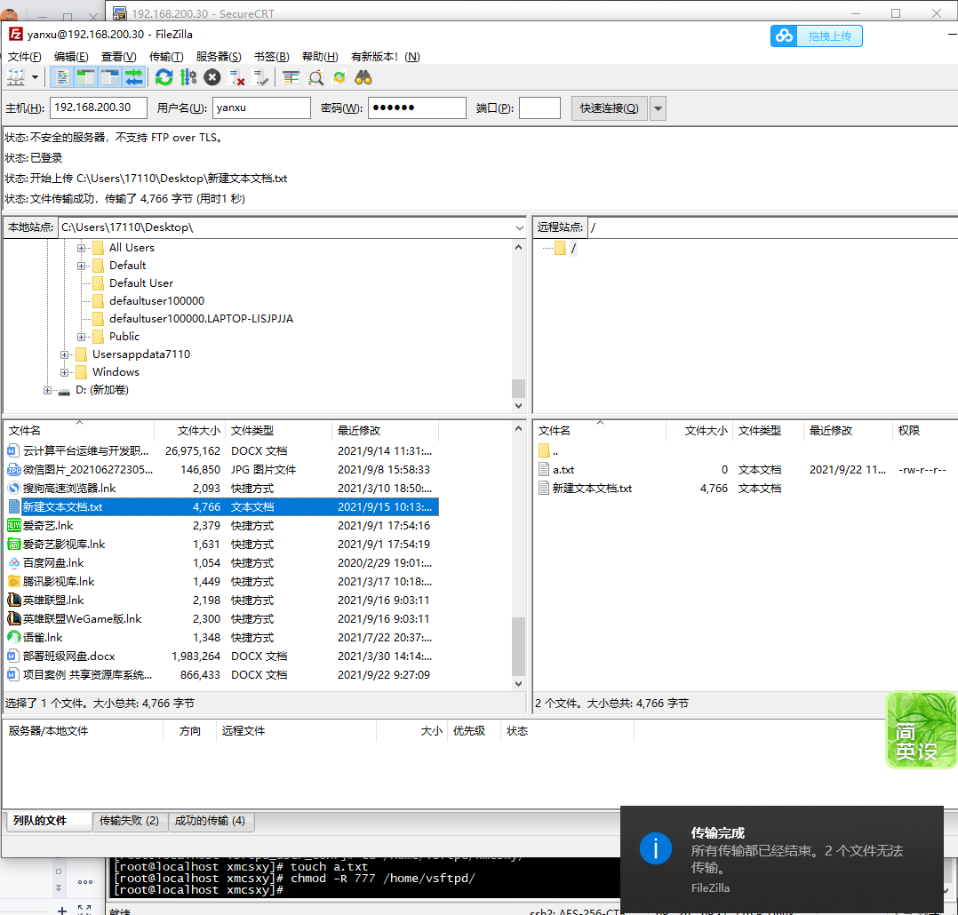Click the local tree scrollbar thumb
The height and width of the screenshot is (915, 958).
tap(518, 388)
